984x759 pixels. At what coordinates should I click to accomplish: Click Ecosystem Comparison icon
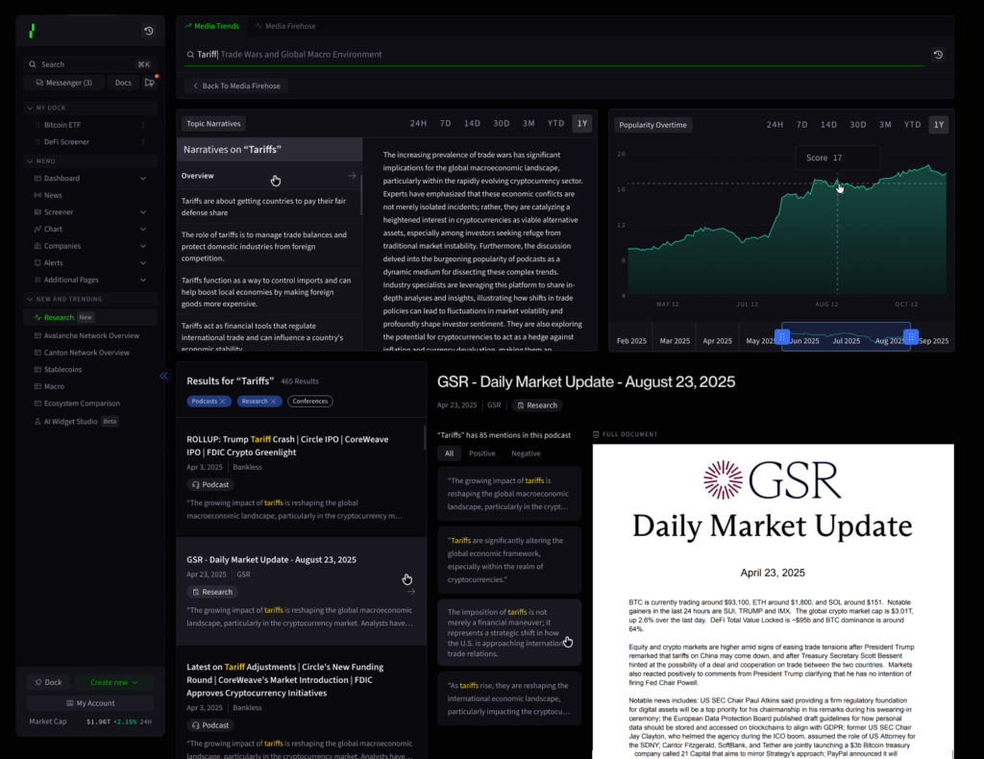point(37,404)
